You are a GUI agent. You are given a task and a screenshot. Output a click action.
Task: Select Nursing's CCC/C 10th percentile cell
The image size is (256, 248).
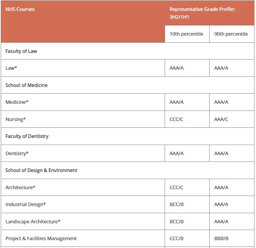(187, 119)
